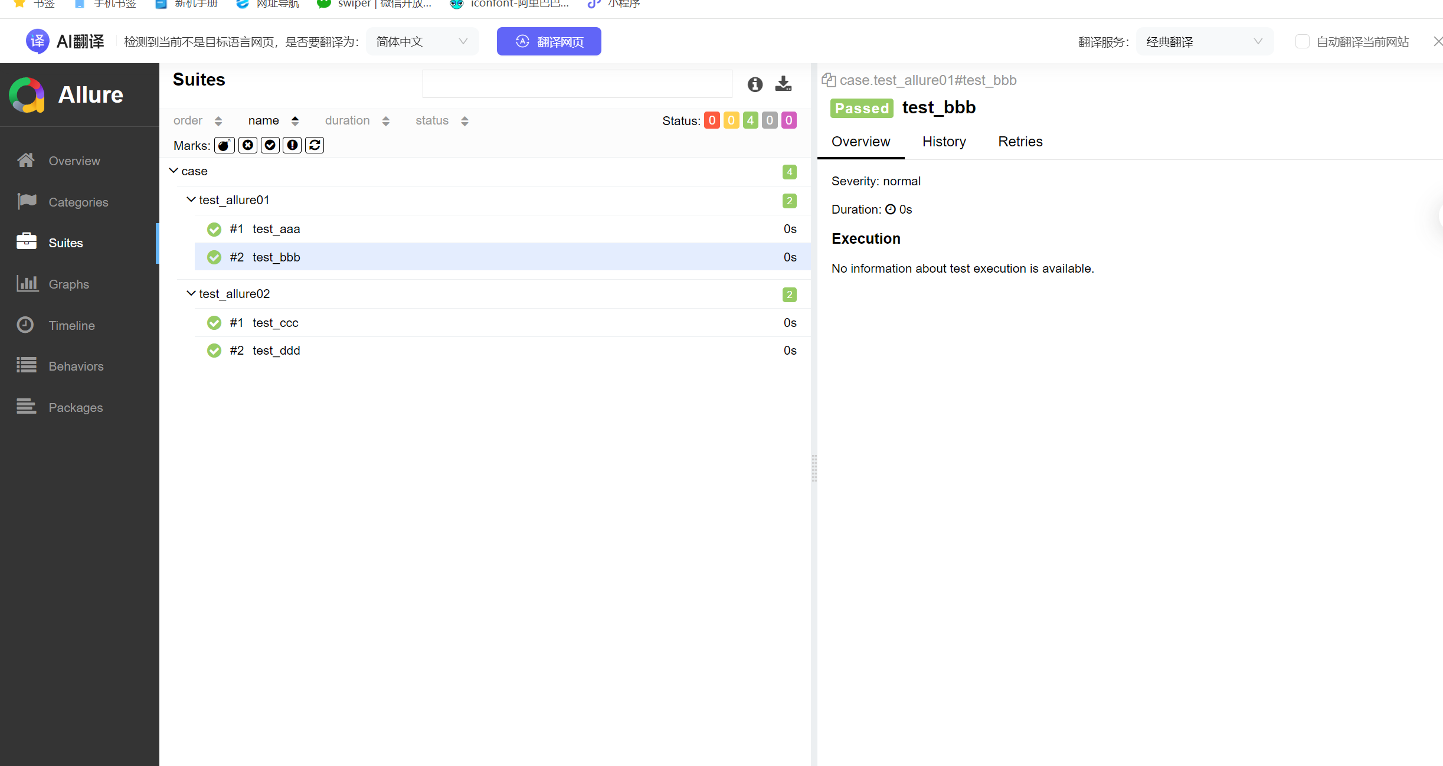Screen dimensions: 1443x766
Task: Toggle the new passed mark filter
Action: [270, 145]
